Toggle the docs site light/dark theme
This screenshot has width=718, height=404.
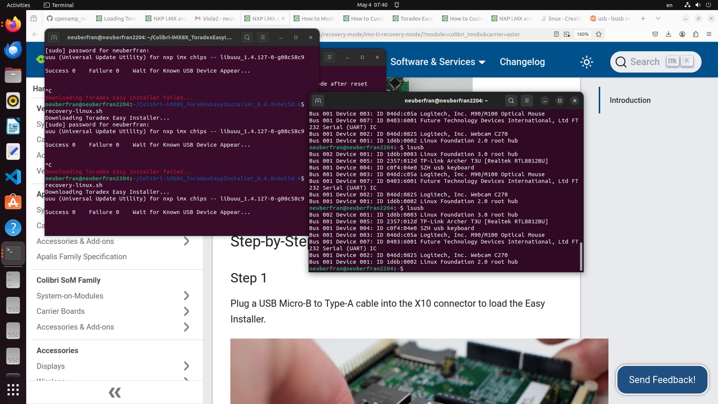pyautogui.click(x=586, y=62)
